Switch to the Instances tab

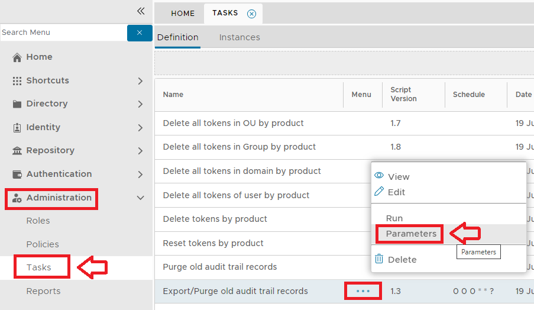[x=240, y=37]
